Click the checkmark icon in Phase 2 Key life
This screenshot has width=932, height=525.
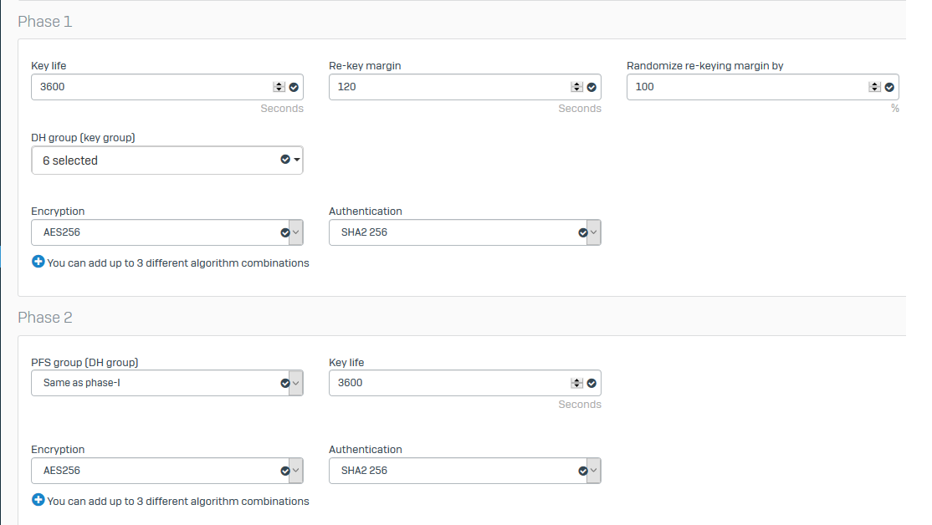tap(591, 384)
